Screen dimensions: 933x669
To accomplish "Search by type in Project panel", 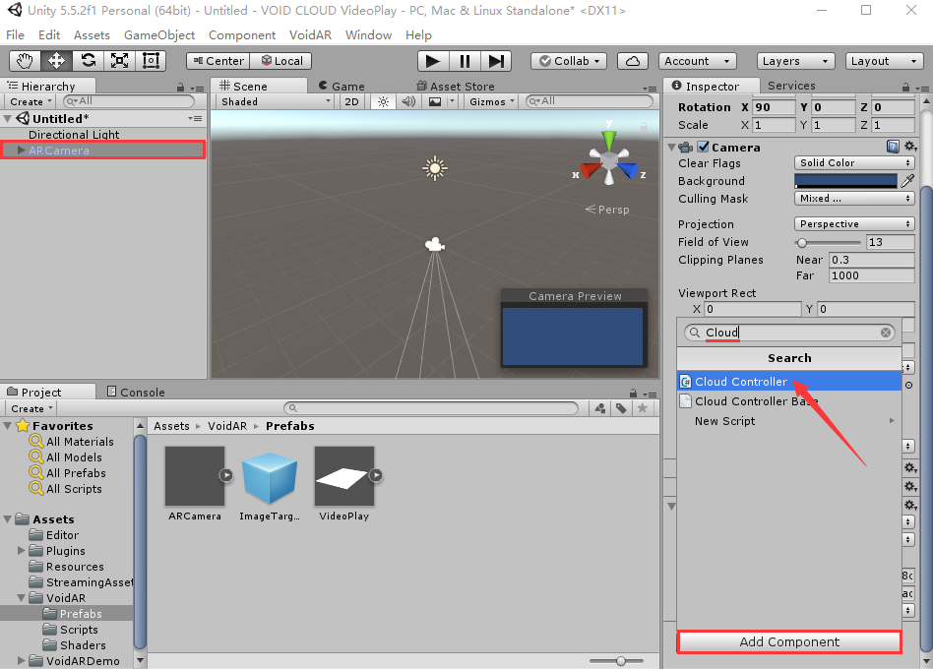I will point(599,408).
